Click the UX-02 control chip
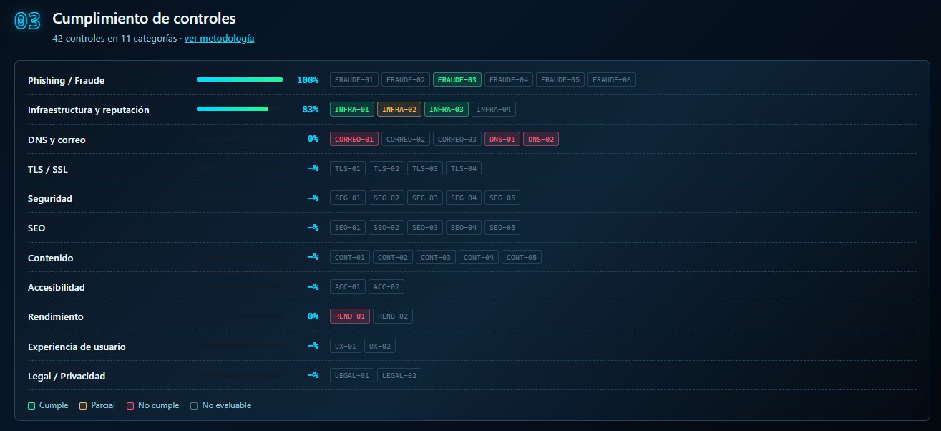Image resolution: width=941 pixels, height=431 pixels. click(x=380, y=346)
